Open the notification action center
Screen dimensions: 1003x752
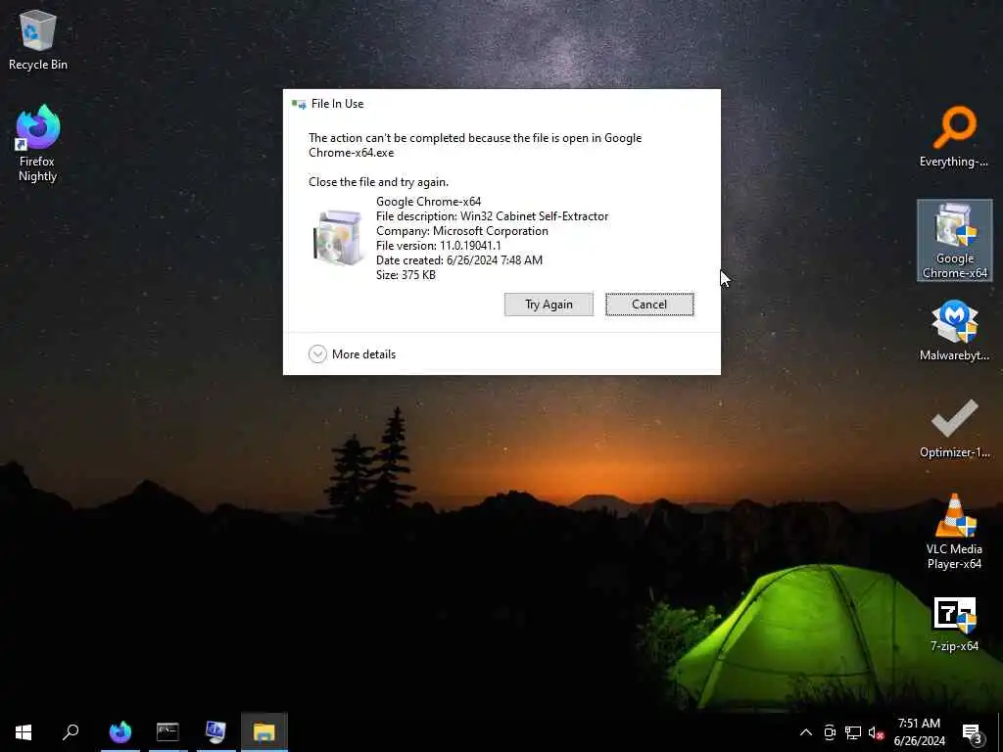tap(972, 732)
